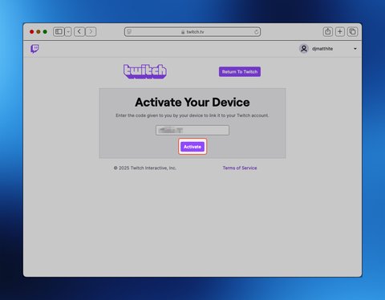The height and width of the screenshot is (300, 385).
Task: Click the Activate button
Action: (192, 147)
